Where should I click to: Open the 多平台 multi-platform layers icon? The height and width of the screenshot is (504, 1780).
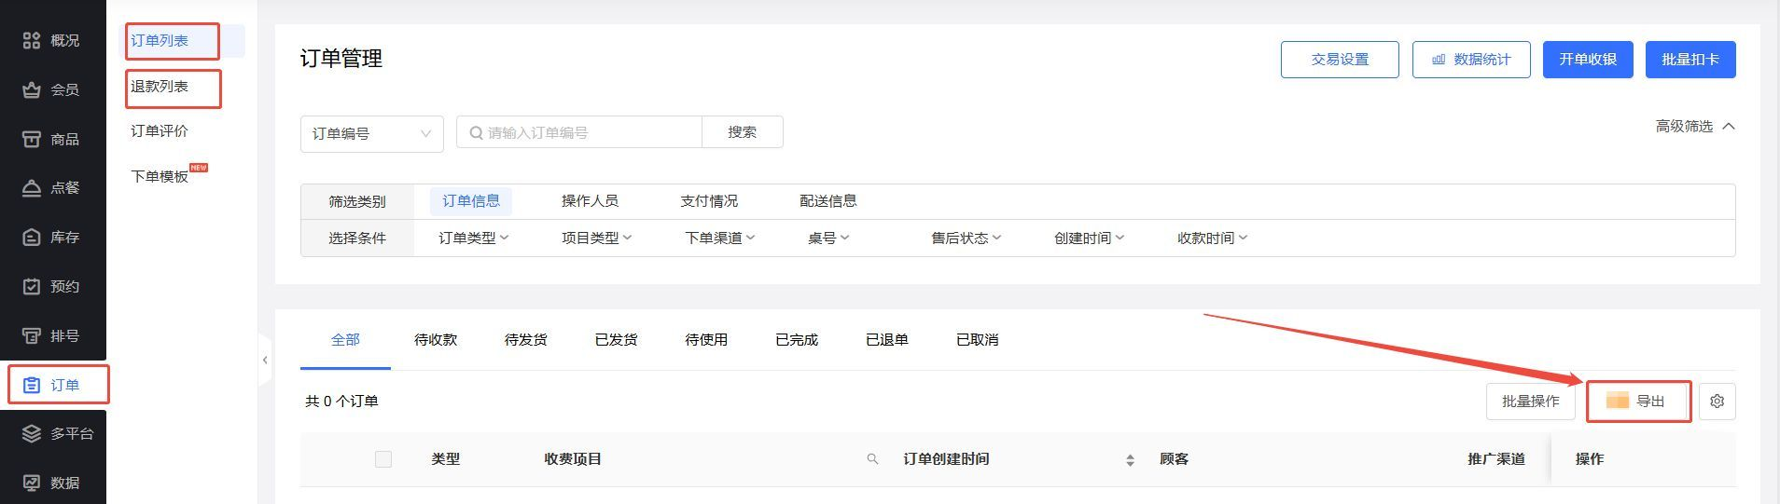coord(32,433)
